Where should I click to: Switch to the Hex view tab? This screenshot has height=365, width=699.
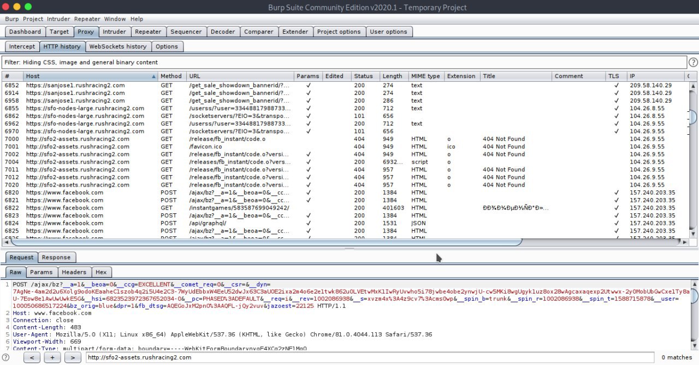coord(101,272)
